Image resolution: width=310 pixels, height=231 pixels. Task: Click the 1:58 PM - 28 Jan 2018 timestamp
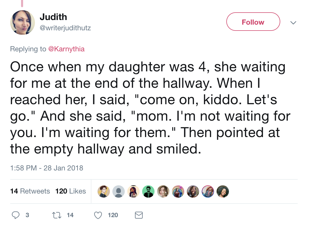pyautogui.click(x=47, y=168)
